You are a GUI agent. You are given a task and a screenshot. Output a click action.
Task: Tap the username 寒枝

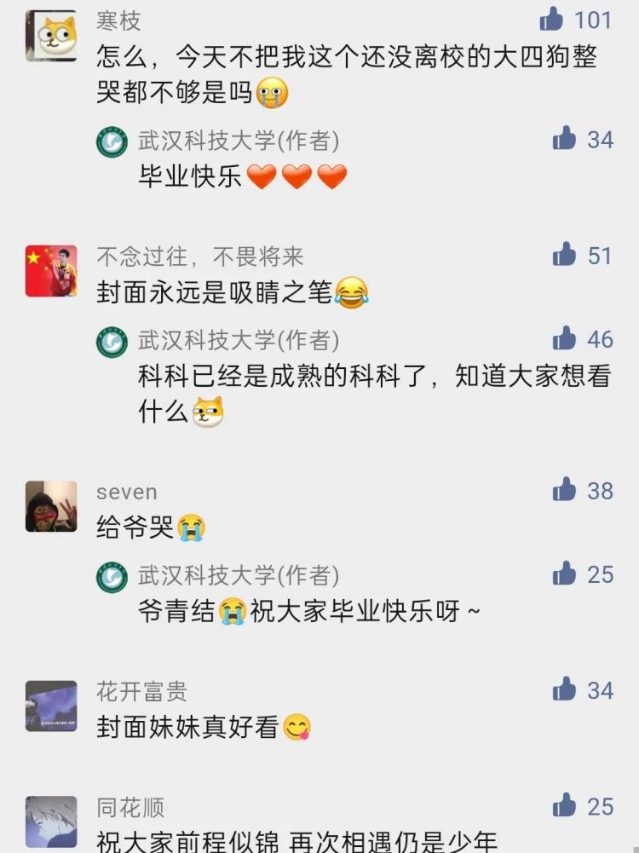click(118, 21)
